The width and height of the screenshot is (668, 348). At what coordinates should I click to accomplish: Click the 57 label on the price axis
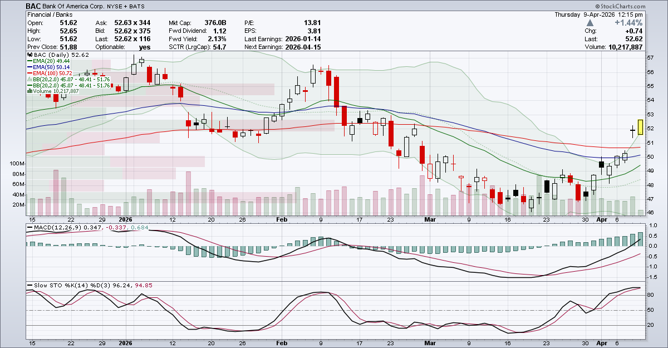pos(650,58)
